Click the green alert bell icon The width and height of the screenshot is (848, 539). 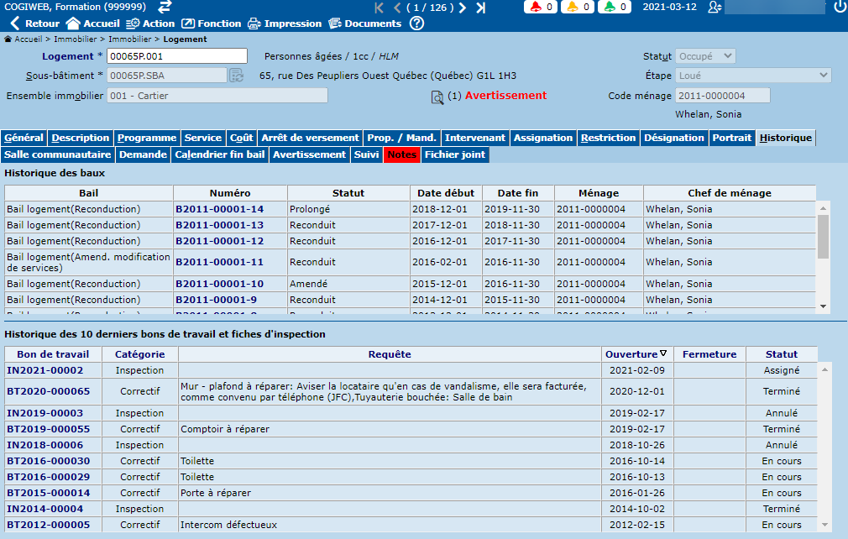pos(610,8)
